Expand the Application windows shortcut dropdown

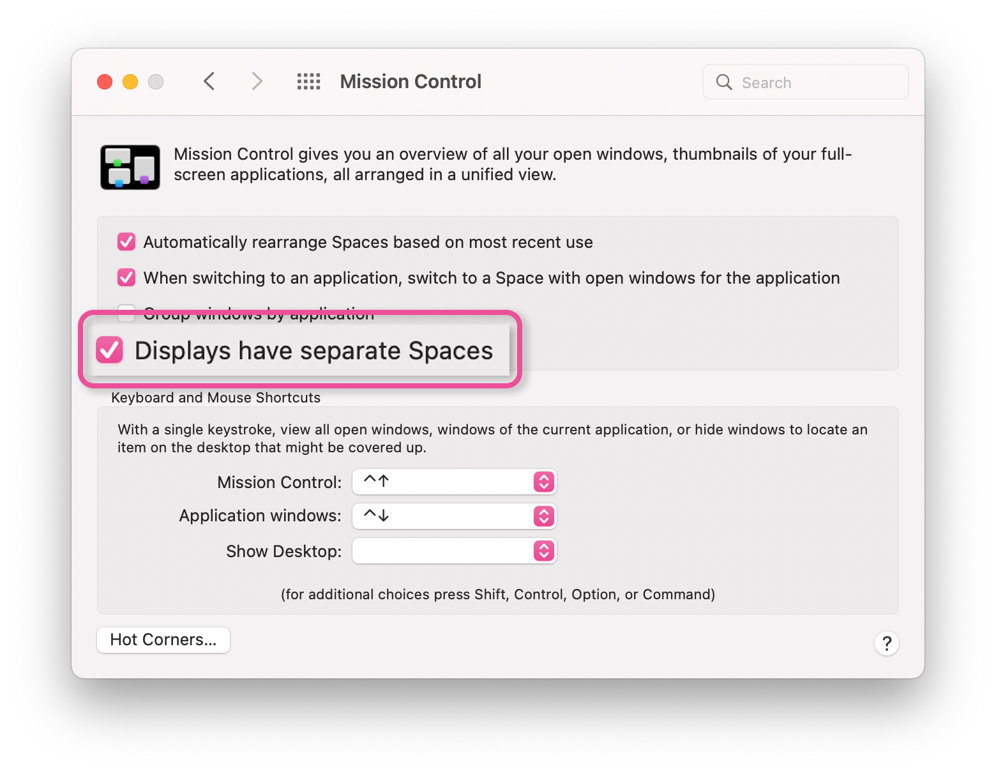[x=454, y=516]
